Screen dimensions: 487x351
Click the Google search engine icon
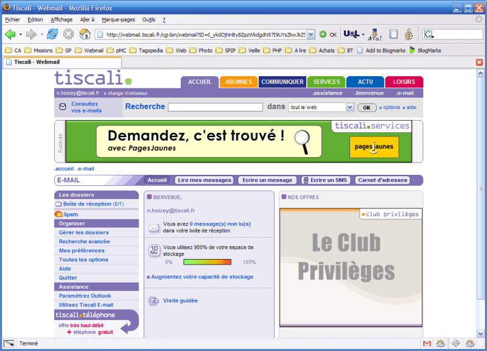(x=429, y=35)
